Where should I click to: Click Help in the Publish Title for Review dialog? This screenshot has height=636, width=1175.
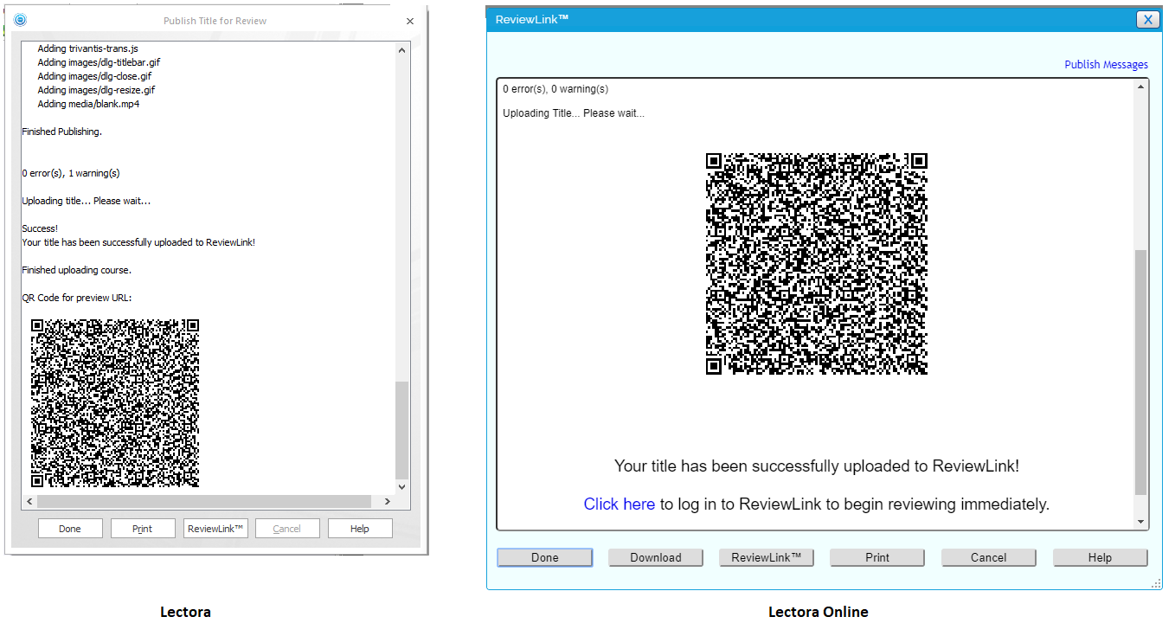coord(360,529)
